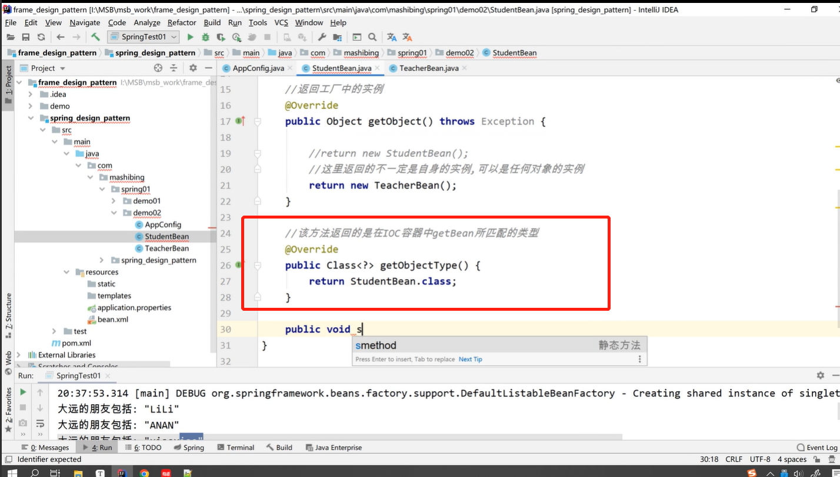Open the completion popup three-dots menu
Screen dimensions: 840x477
tap(640, 359)
